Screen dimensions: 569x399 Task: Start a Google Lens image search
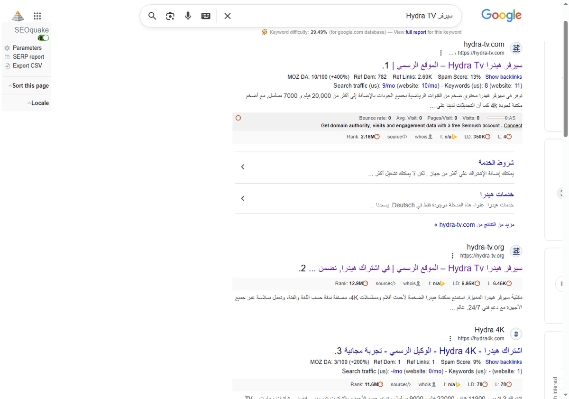click(170, 16)
